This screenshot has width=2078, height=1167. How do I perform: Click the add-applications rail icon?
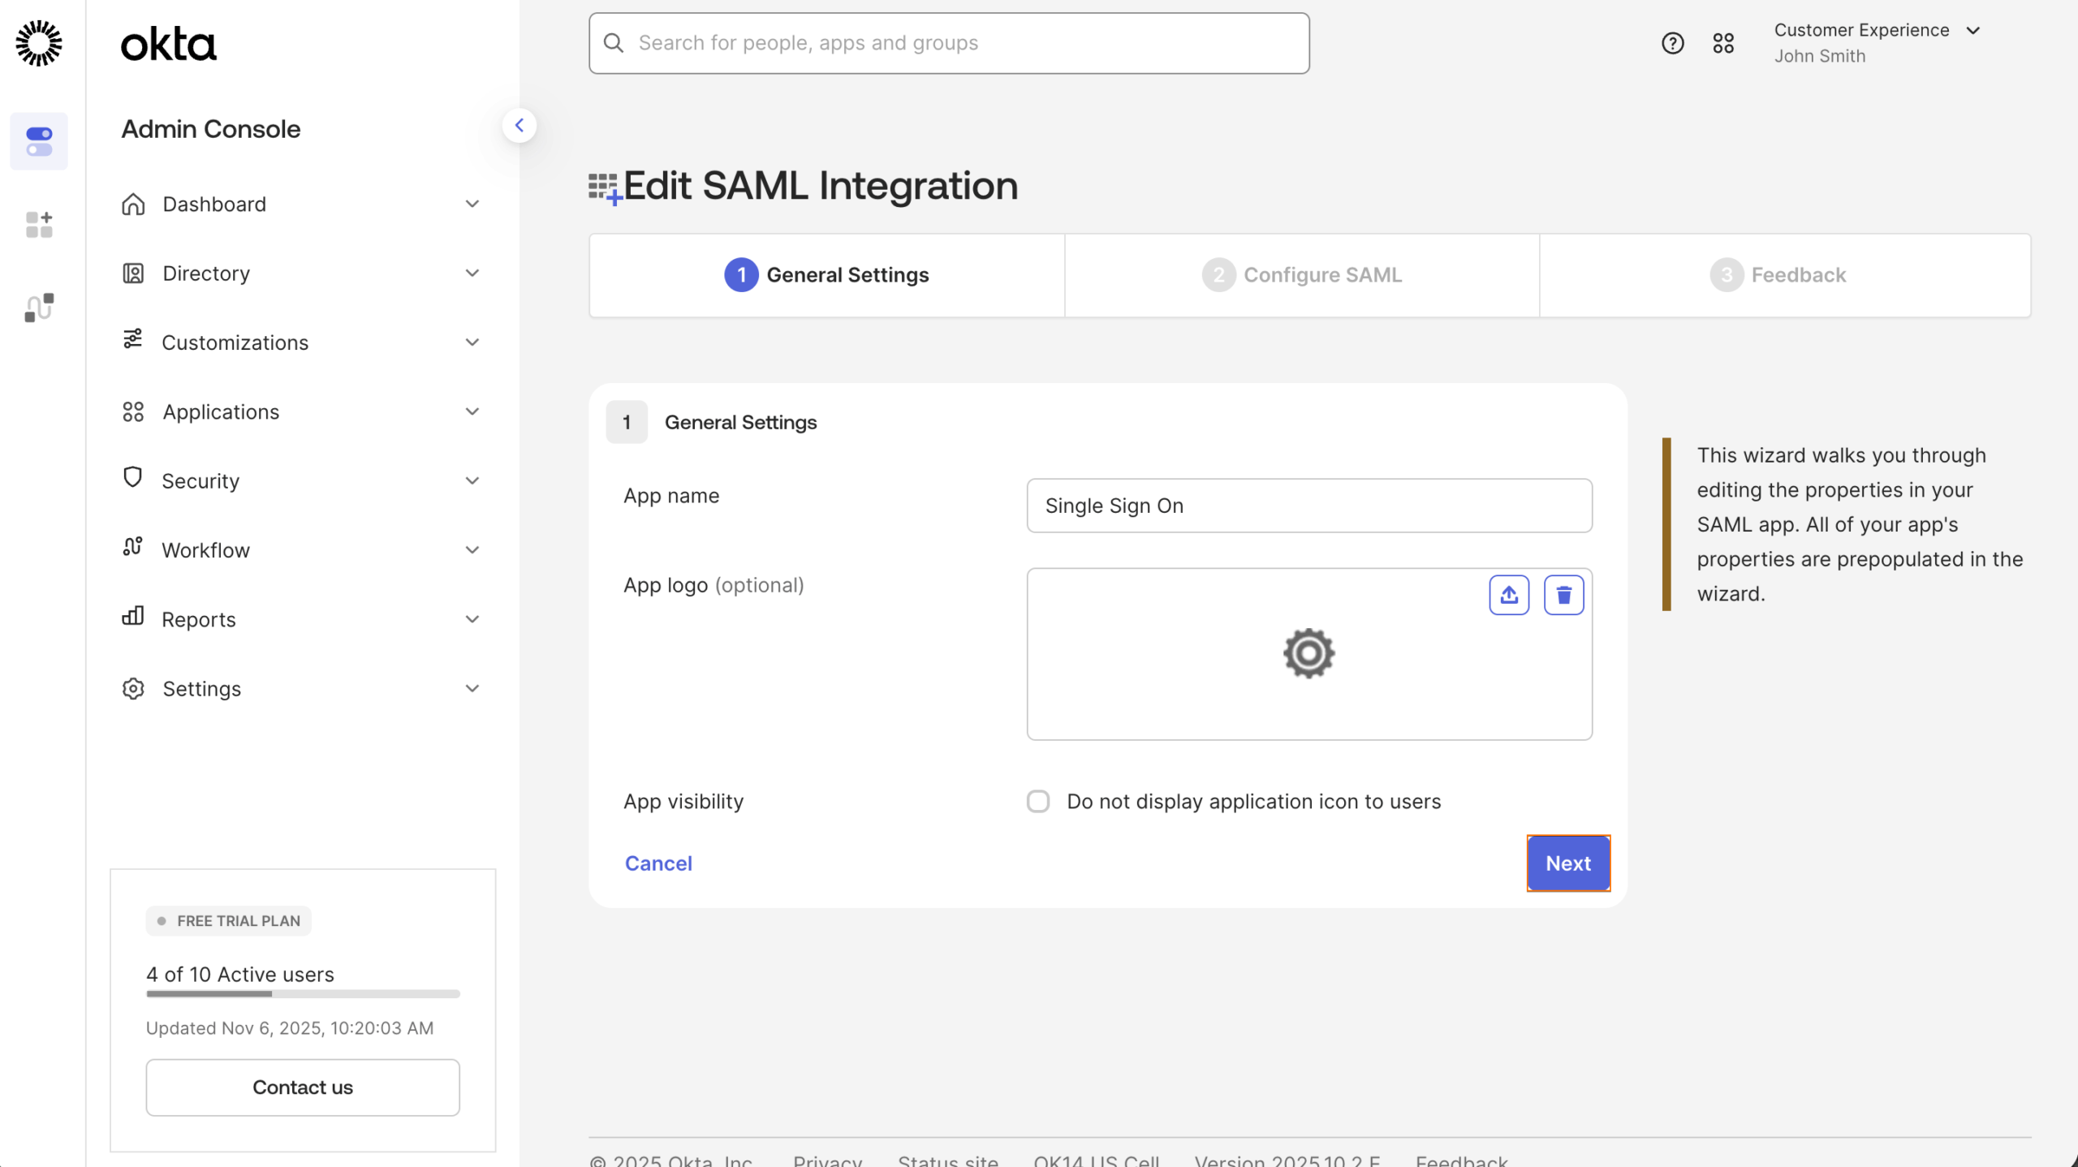coord(38,225)
